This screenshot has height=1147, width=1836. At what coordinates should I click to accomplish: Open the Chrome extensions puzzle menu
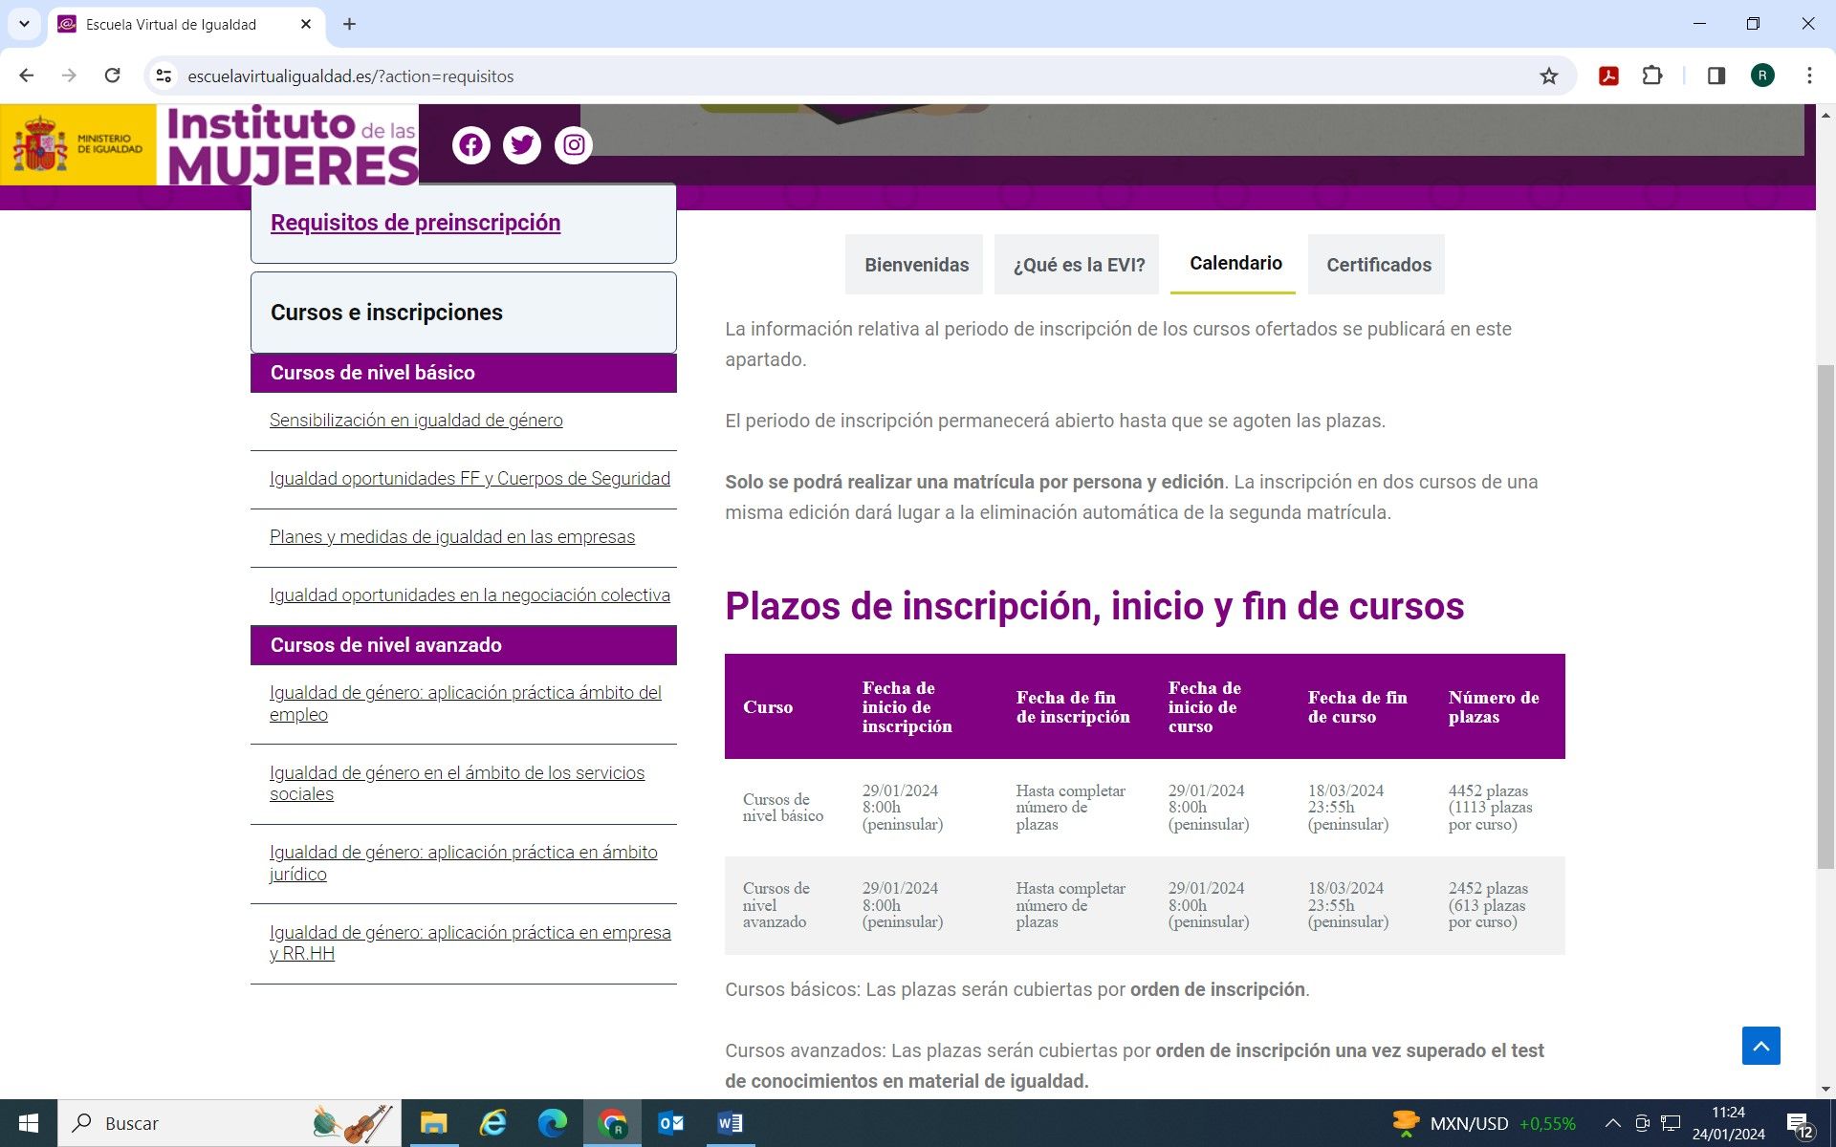pyautogui.click(x=1652, y=76)
